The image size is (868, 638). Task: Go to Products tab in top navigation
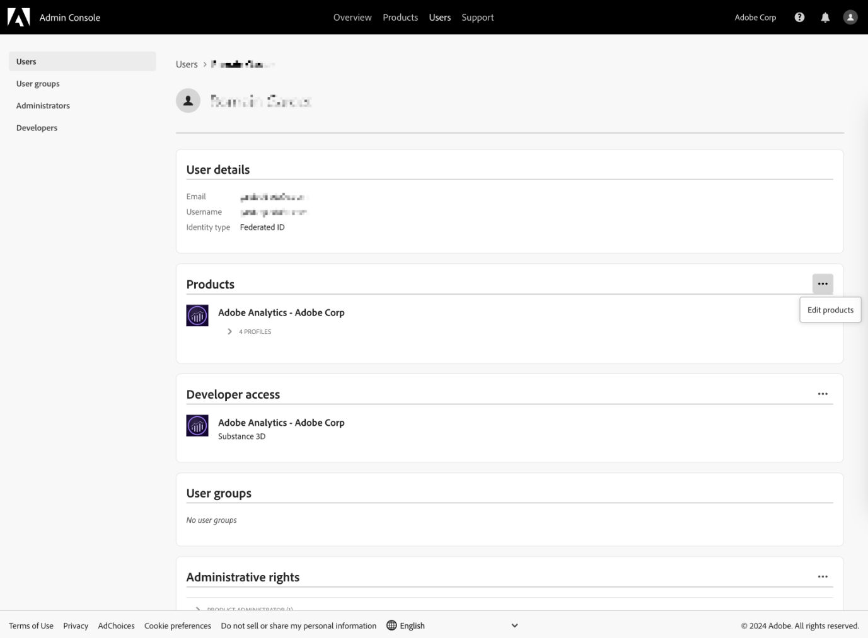coord(400,17)
